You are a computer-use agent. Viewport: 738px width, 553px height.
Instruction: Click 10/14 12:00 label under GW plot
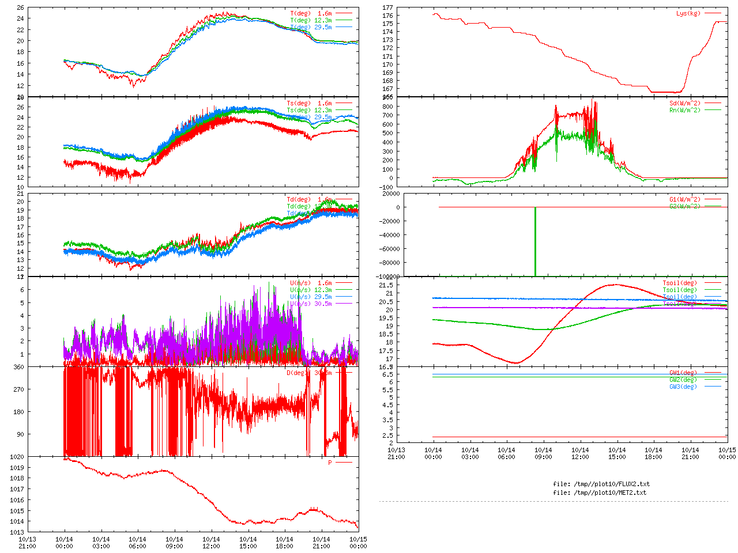(580, 453)
